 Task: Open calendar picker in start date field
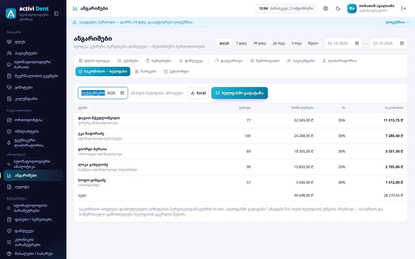tap(357, 43)
